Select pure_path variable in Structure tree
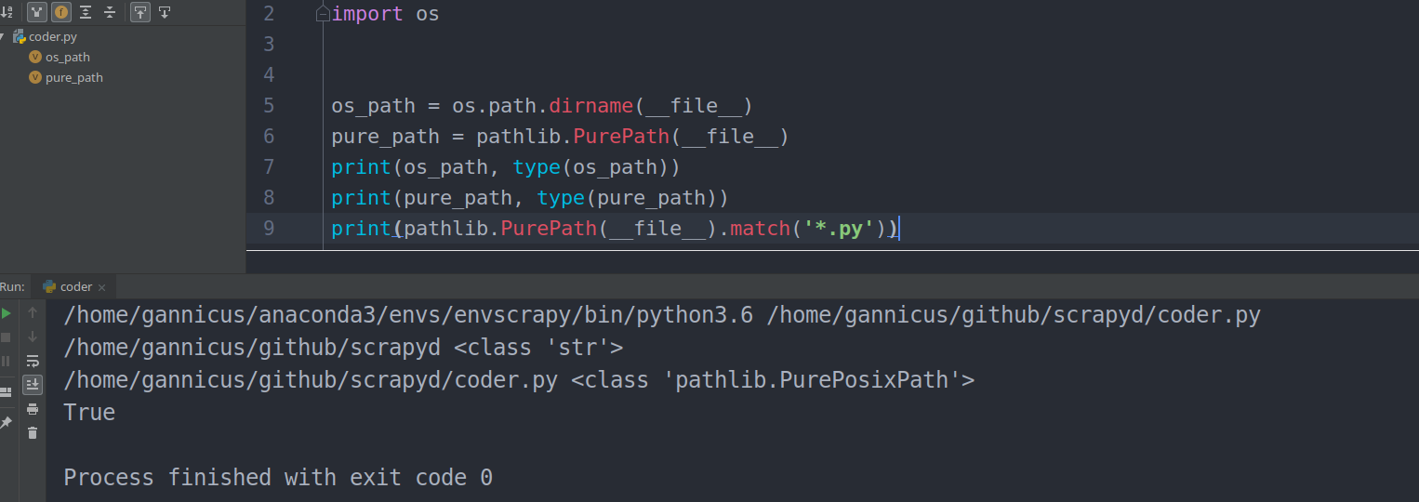The height and width of the screenshot is (502, 1419). click(74, 78)
